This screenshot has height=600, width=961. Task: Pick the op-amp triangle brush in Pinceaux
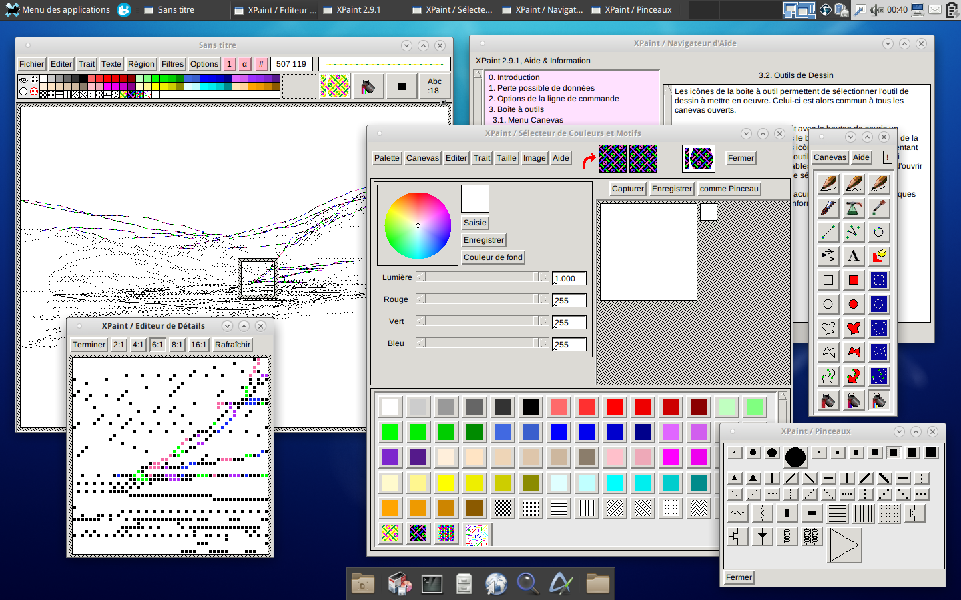[x=845, y=545]
